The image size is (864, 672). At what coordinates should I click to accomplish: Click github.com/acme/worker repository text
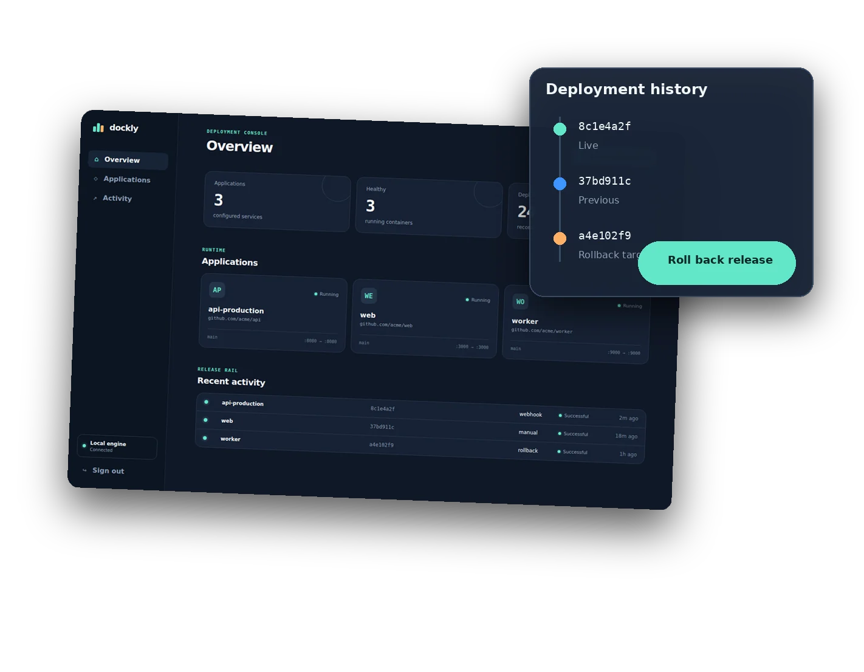(542, 331)
